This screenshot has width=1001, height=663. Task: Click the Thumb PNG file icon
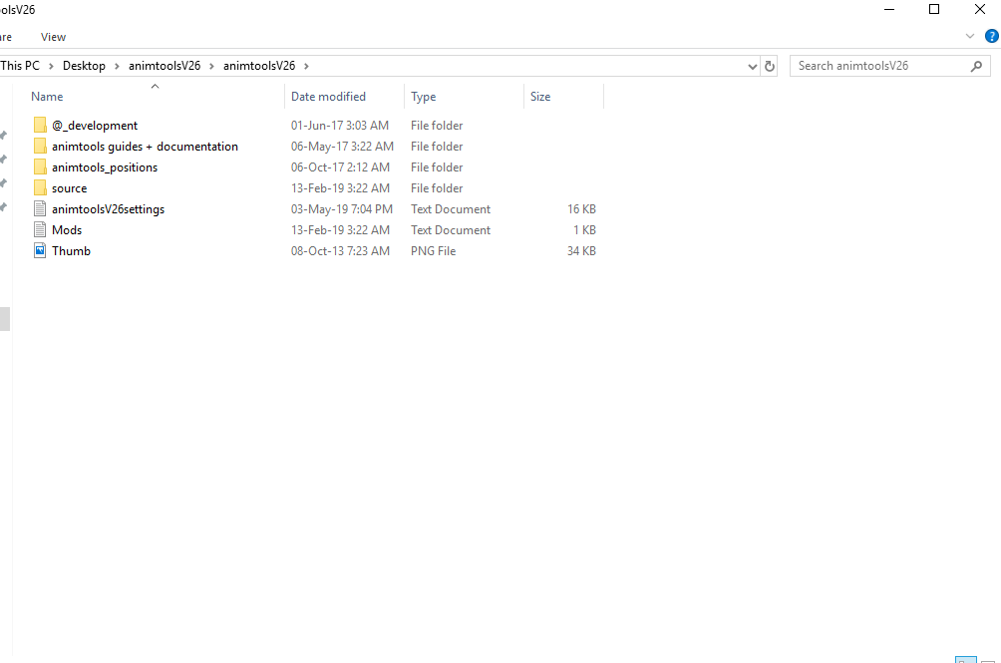pos(40,251)
